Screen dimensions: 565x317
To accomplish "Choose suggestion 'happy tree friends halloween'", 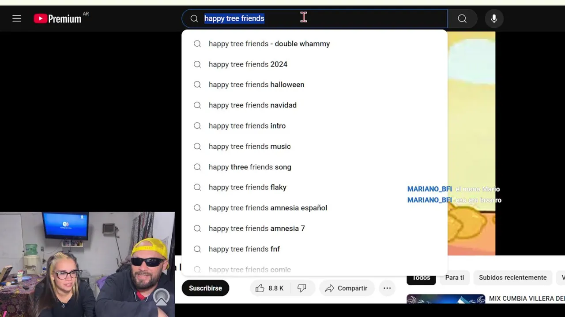I will pos(314,85).
